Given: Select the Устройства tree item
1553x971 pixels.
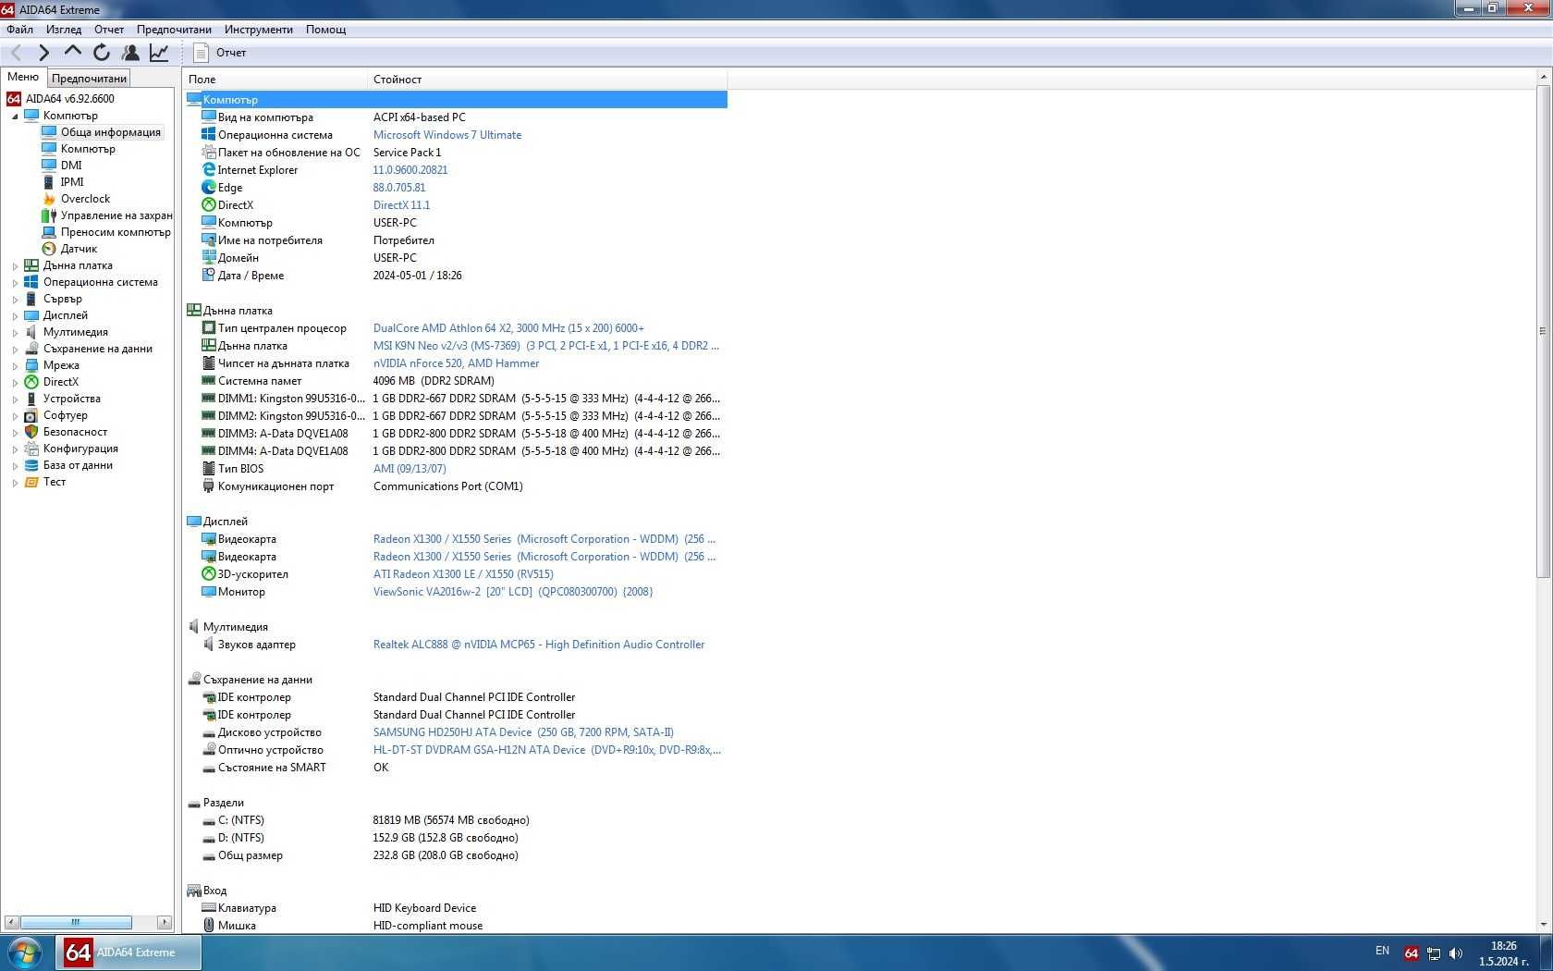Looking at the screenshot, I should tap(72, 399).
